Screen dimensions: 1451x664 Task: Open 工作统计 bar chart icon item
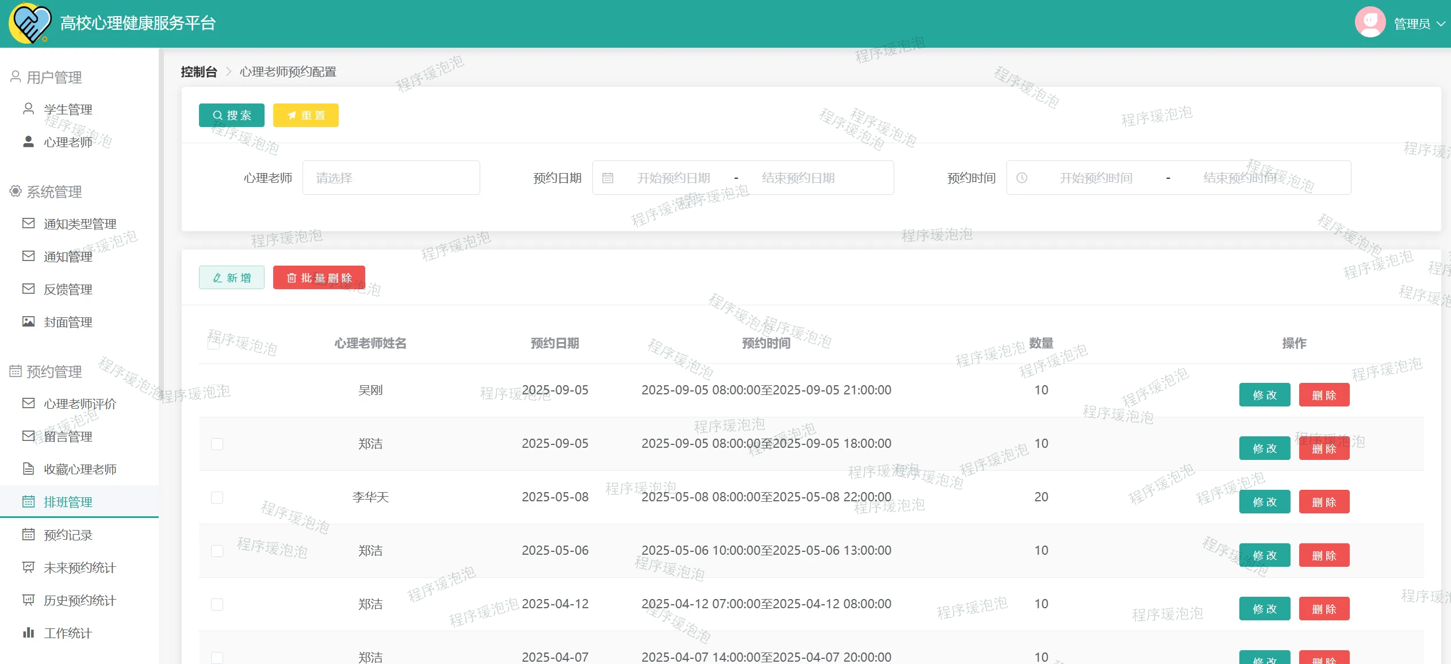pos(68,633)
